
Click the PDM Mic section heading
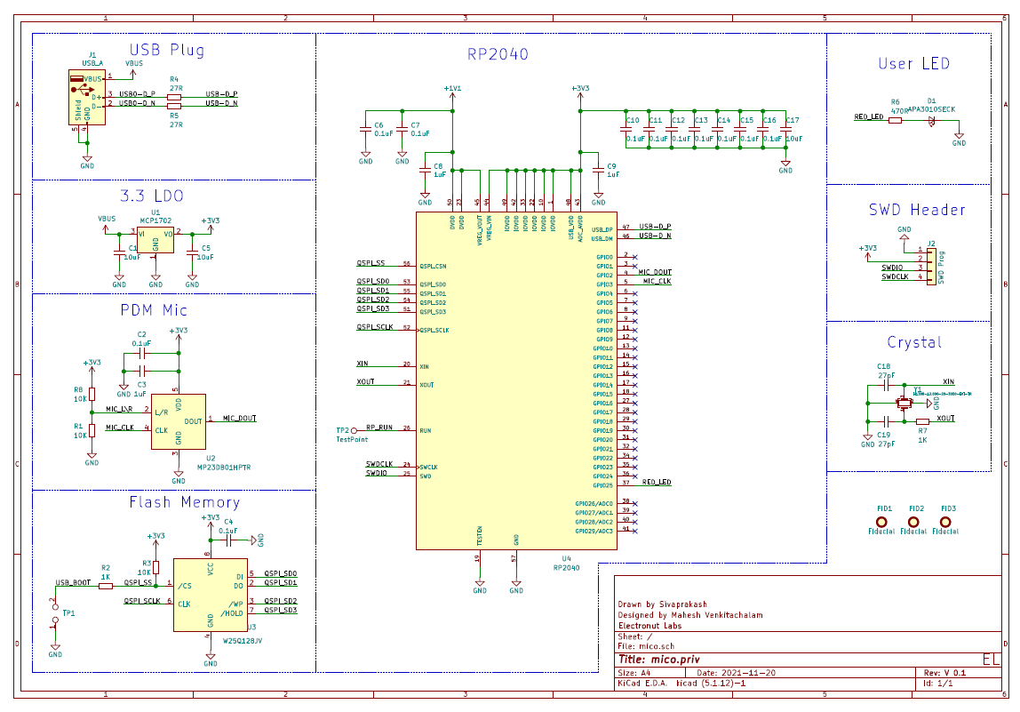tap(153, 310)
